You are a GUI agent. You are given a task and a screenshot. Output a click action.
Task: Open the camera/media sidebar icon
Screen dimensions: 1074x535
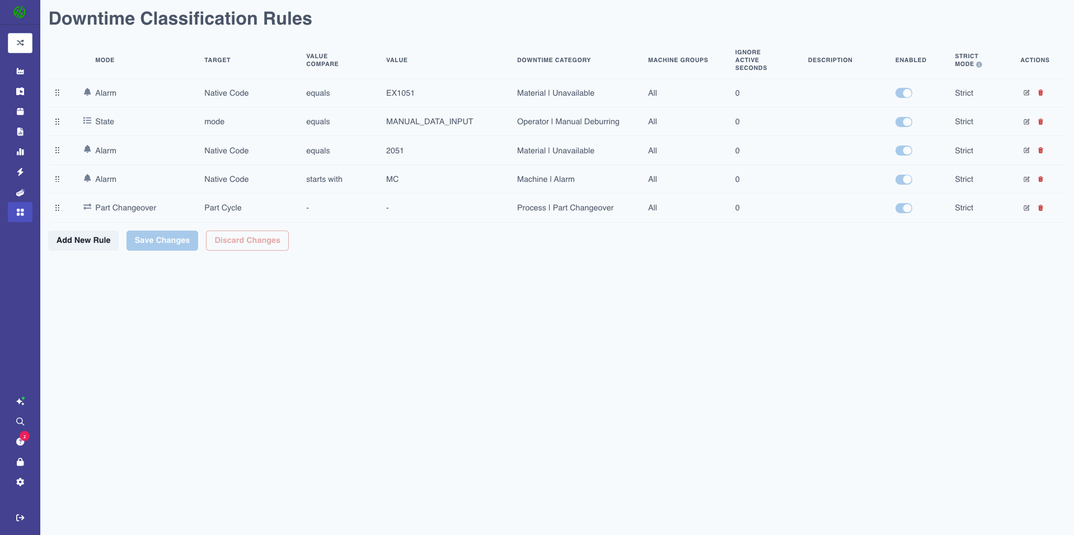20,91
